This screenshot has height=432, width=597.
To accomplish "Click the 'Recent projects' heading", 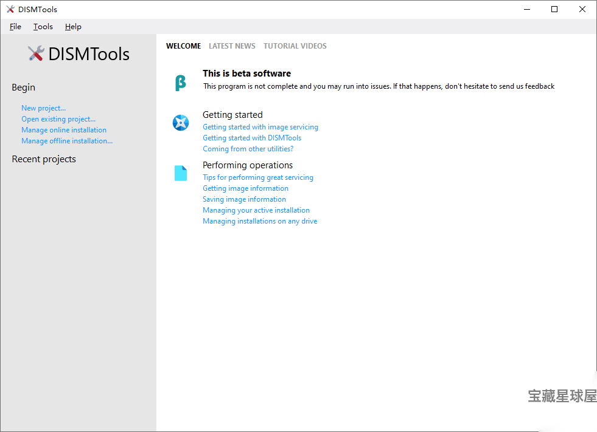I will coord(44,159).
